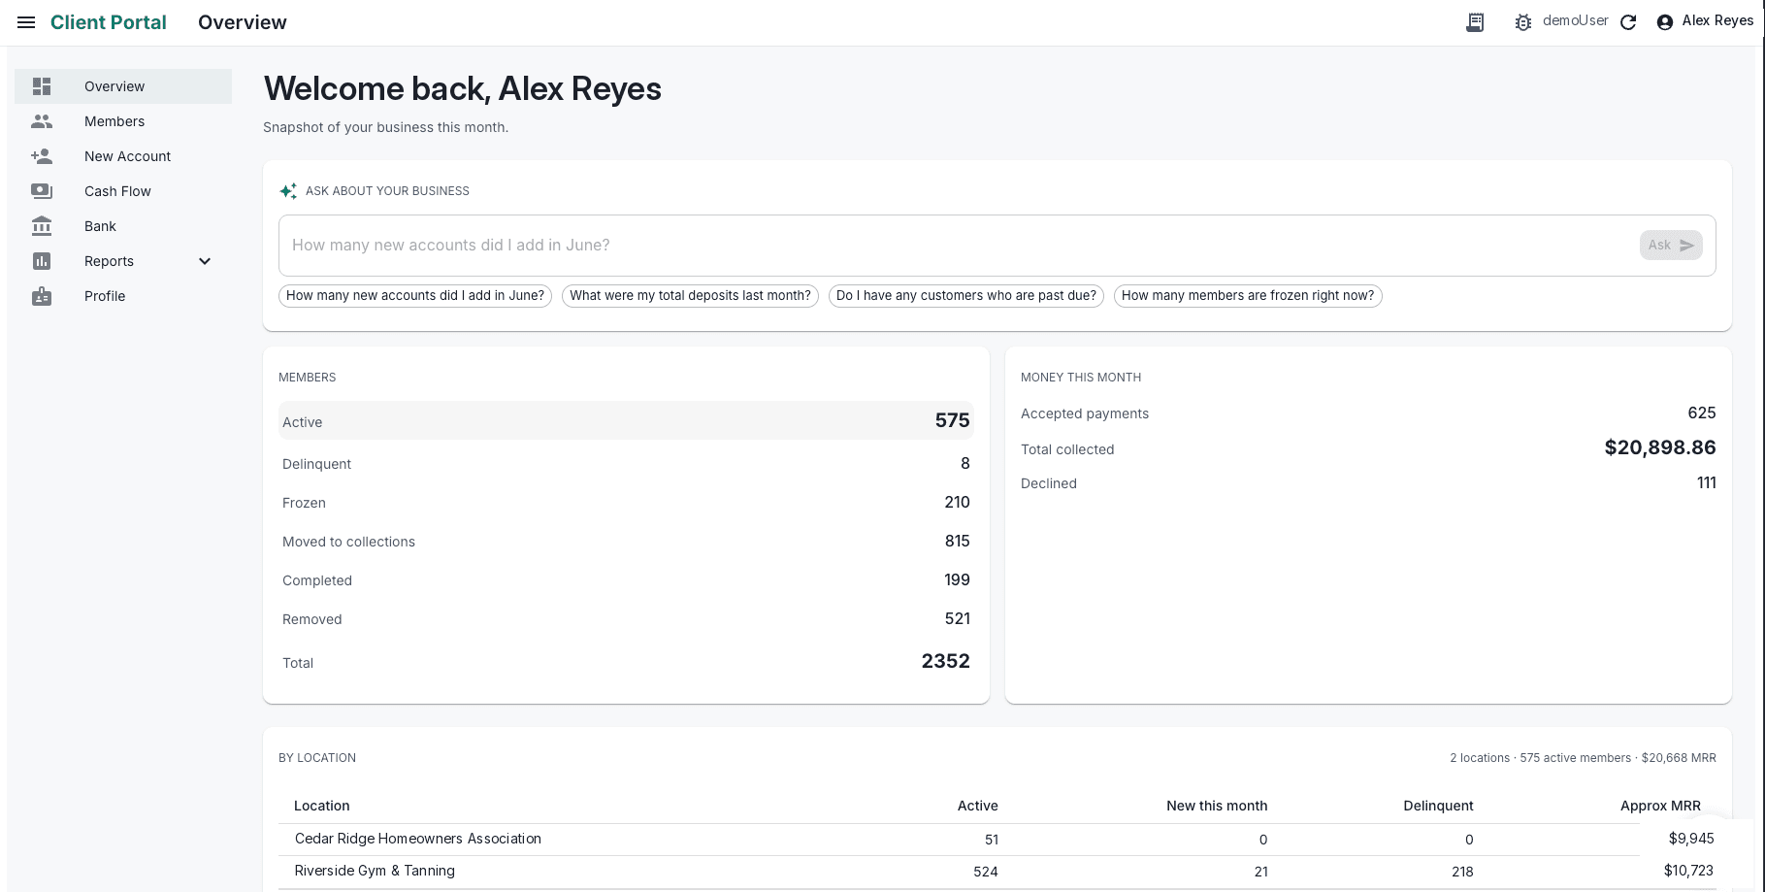Select the Delinquent members row
Viewport: 1765px width, 892px height.
[626, 464]
